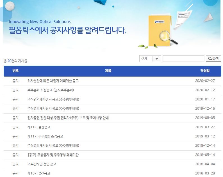Click 공지 label in the 2020-02-27 row
This screenshot has width=223, height=177.
[x=15, y=81]
